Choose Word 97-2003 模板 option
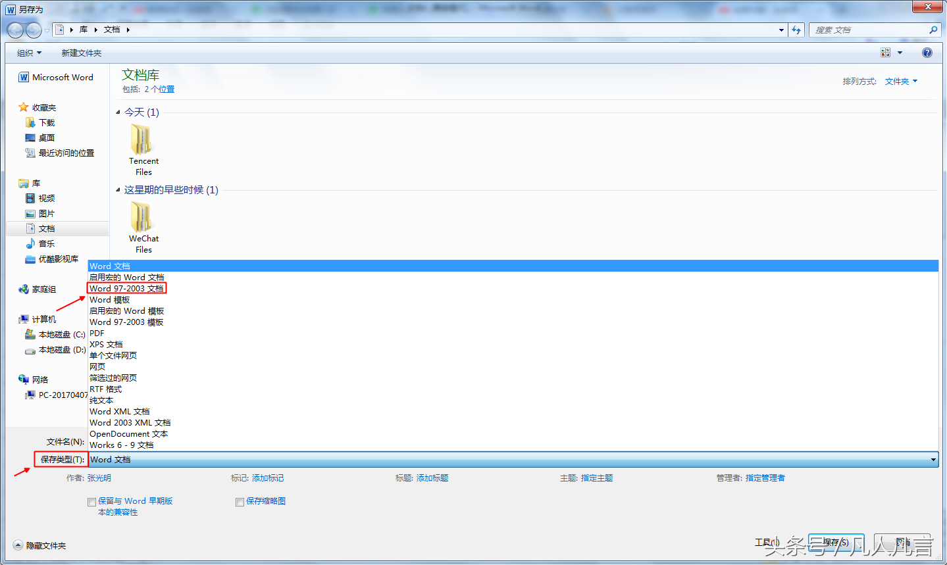Image resolution: width=947 pixels, height=565 pixels. click(x=513, y=322)
